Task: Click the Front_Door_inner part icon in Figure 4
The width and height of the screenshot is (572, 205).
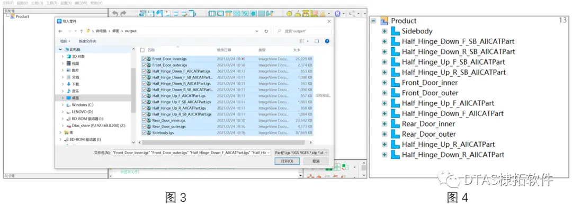Action: (x=395, y=83)
